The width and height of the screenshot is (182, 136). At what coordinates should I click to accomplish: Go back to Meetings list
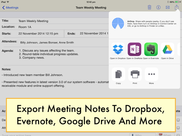(10, 8)
